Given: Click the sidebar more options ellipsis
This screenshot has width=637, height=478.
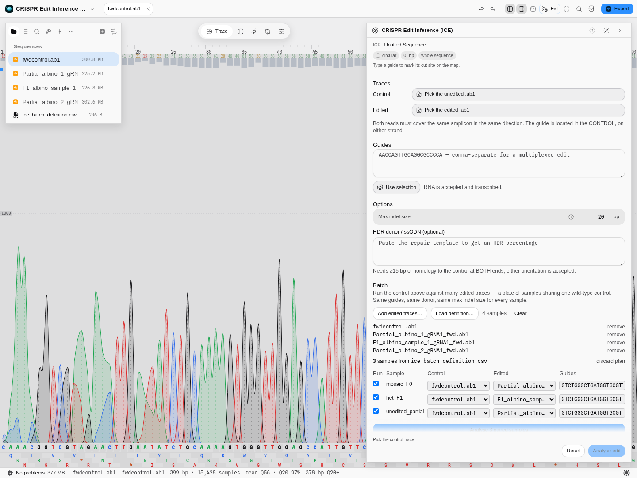Looking at the screenshot, I should pyautogui.click(x=71, y=31).
